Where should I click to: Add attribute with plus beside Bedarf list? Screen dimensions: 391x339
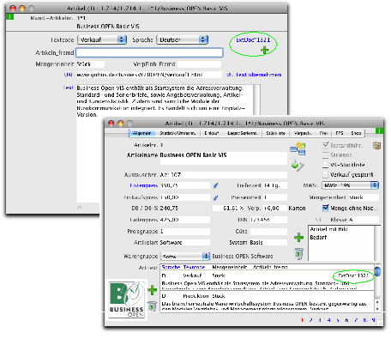click(x=298, y=237)
